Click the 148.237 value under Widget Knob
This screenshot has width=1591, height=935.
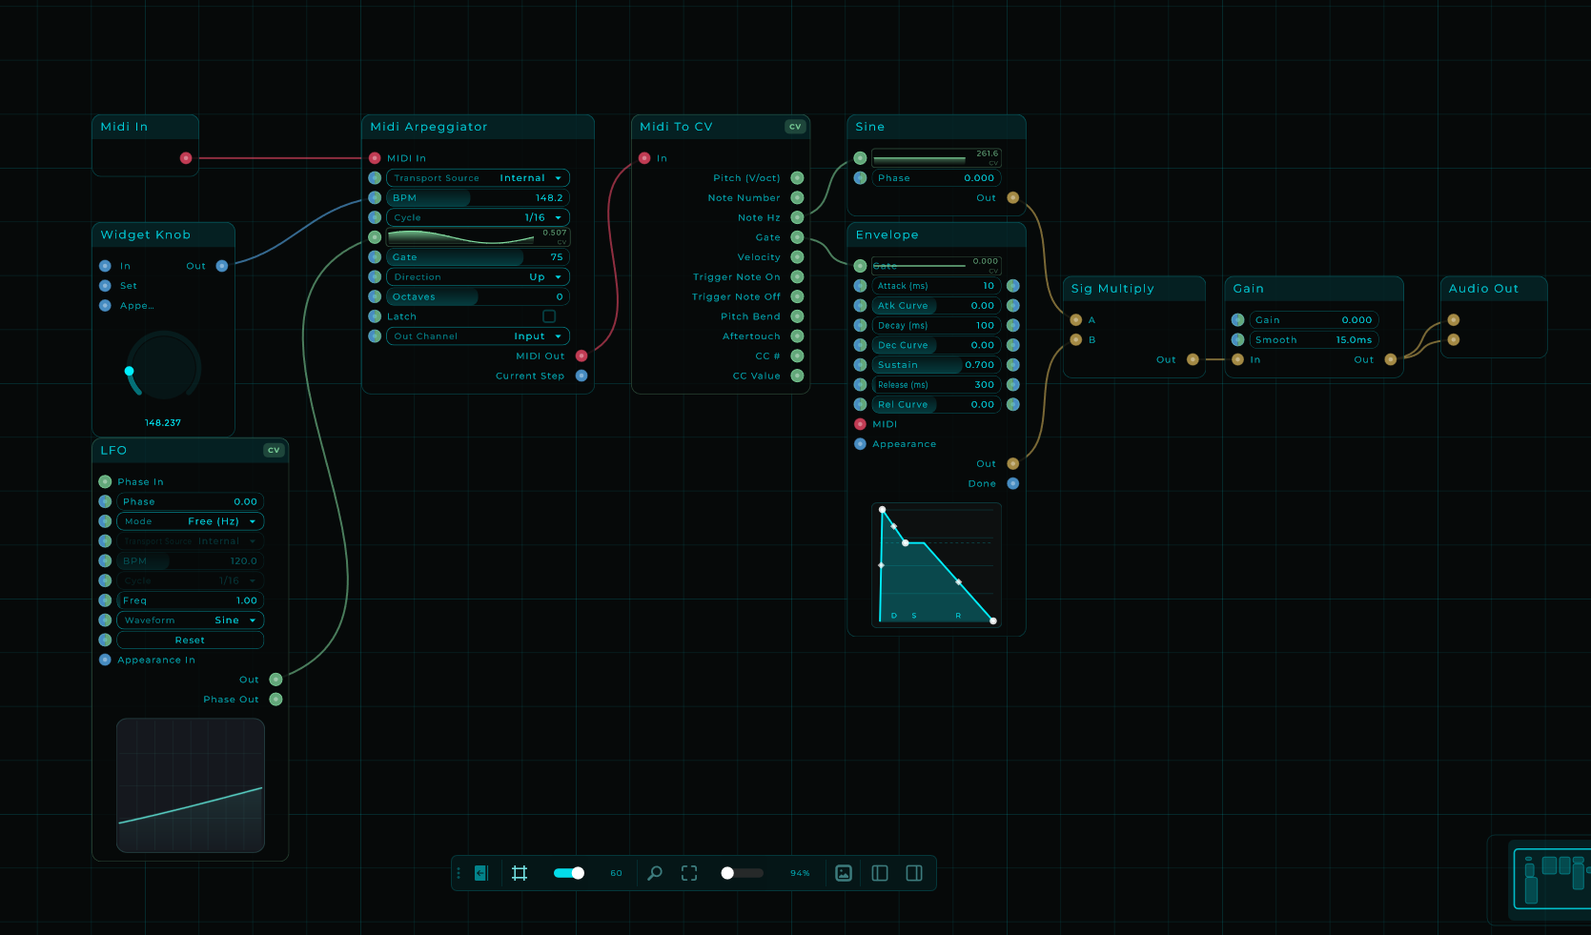tap(163, 423)
